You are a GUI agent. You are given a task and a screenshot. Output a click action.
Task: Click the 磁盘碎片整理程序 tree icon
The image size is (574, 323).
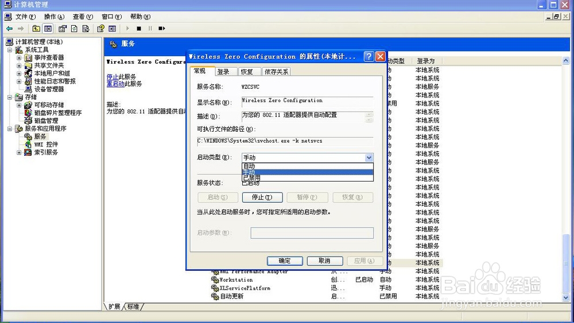(x=28, y=113)
